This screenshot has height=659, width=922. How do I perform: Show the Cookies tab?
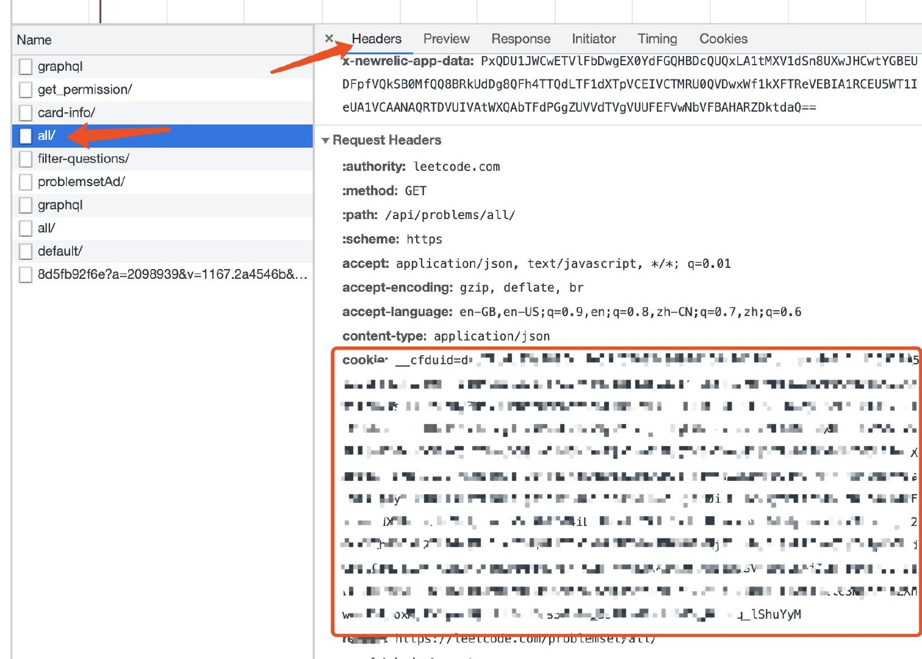tap(723, 38)
